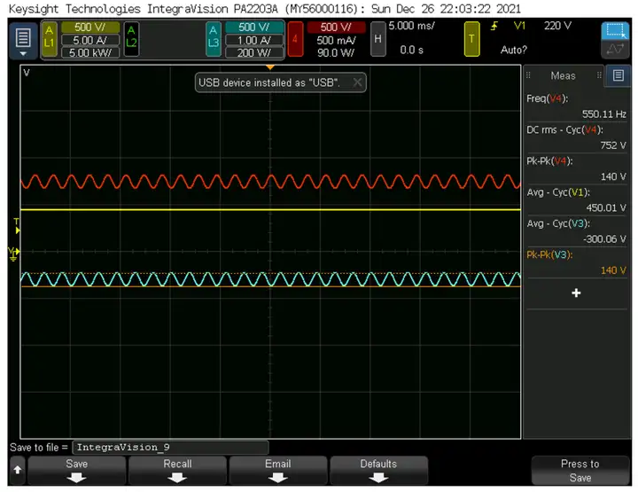638x492 pixels.
Task: Click the L1 5.00 kW/ power scale
Action: click(90, 52)
